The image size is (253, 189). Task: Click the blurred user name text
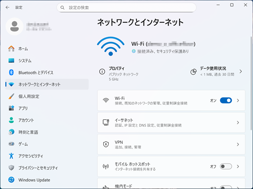pos(37,24)
